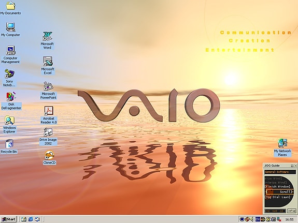Screen dimensions: 298x223
Task: Click the disconnected network tray icon
Action: click(279, 219)
